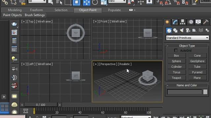The height and width of the screenshot is (118, 211).
Task: Click the teapot render icon in left toolbar
Action: click(x=14, y=24)
